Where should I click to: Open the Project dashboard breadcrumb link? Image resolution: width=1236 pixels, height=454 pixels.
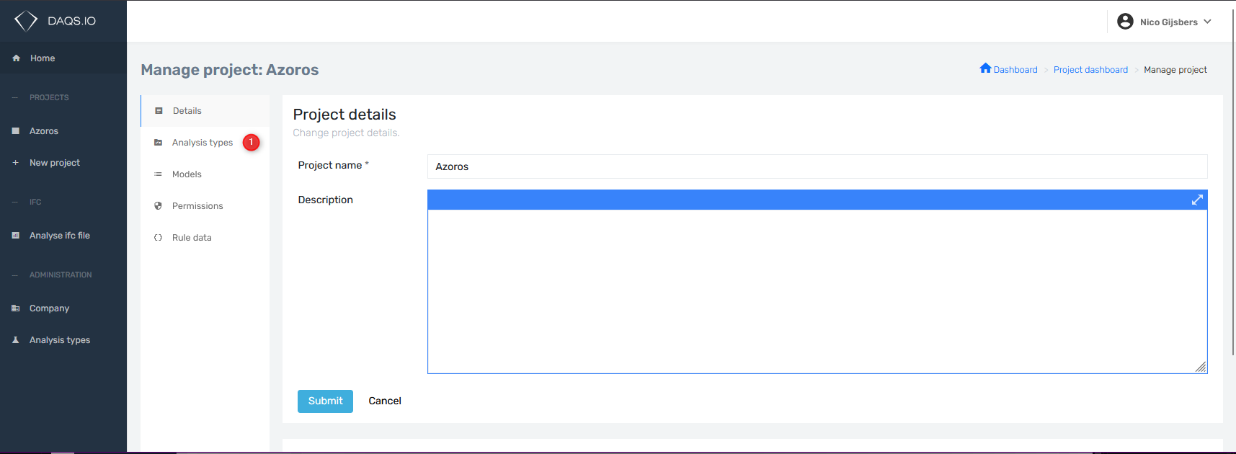tap(1090, 70)
